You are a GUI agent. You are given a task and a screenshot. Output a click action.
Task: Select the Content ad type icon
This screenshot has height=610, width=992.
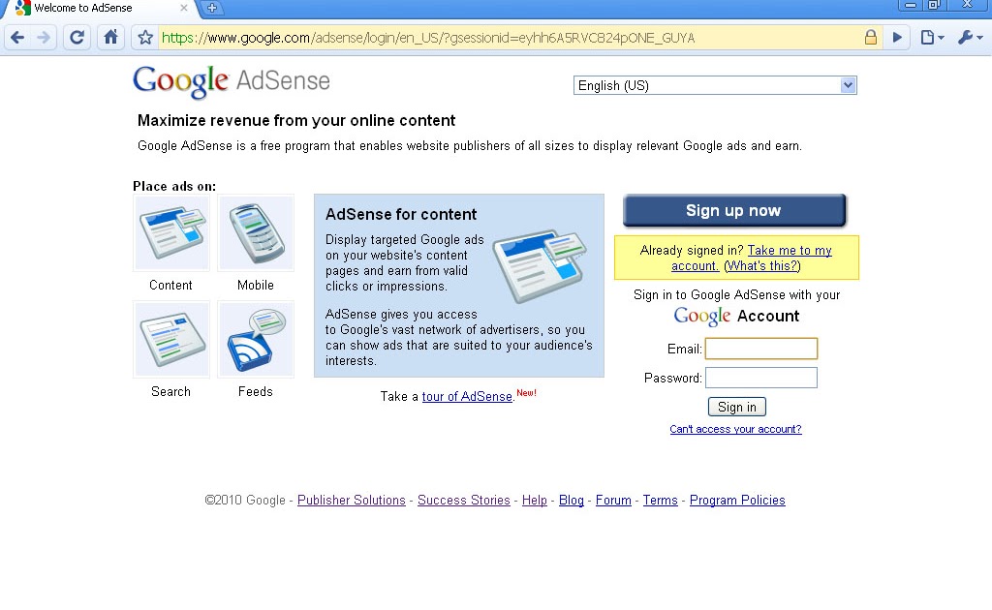(x=171, y=233)
